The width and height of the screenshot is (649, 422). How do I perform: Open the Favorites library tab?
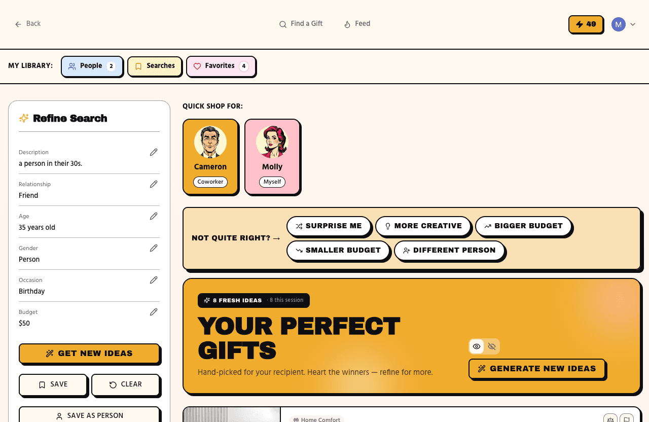(x=221, y=66)
